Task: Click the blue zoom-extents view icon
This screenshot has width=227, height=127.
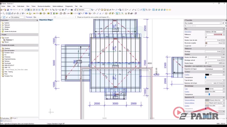Action: [154, 10]
